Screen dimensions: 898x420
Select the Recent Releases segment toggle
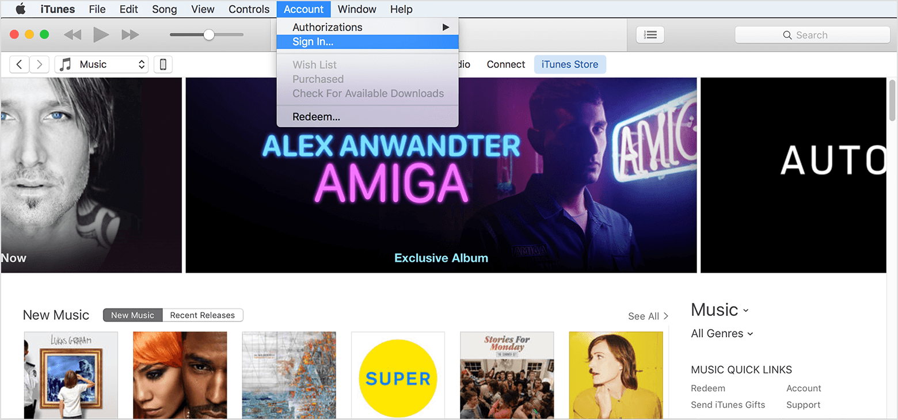click(203, 315)
